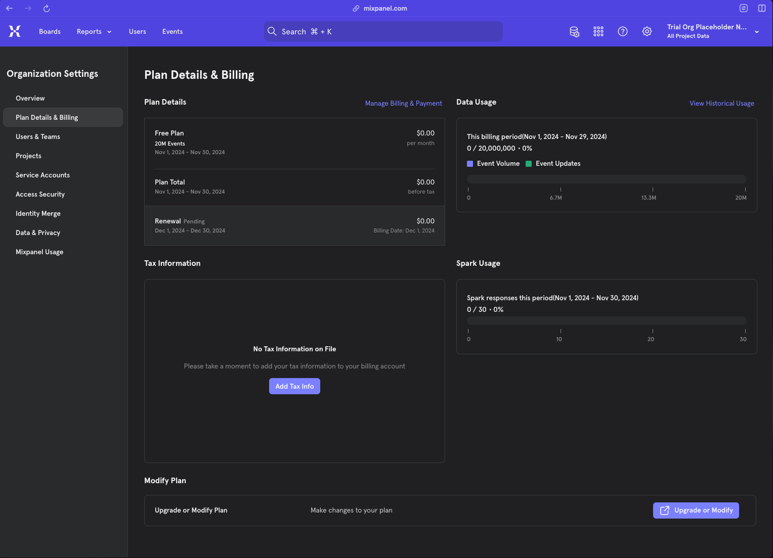The width and height of the screenshot is (773, 558).
Task: Open the apps grid icon
Action: pos(598,31)
